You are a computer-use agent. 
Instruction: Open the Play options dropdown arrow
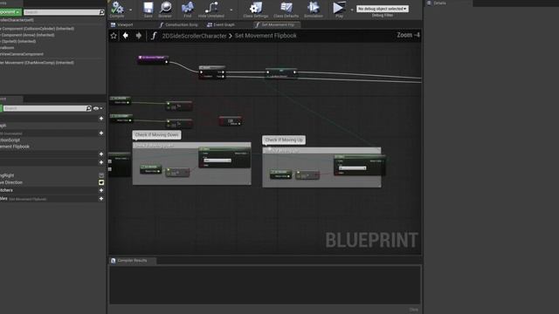coord(351,10)
